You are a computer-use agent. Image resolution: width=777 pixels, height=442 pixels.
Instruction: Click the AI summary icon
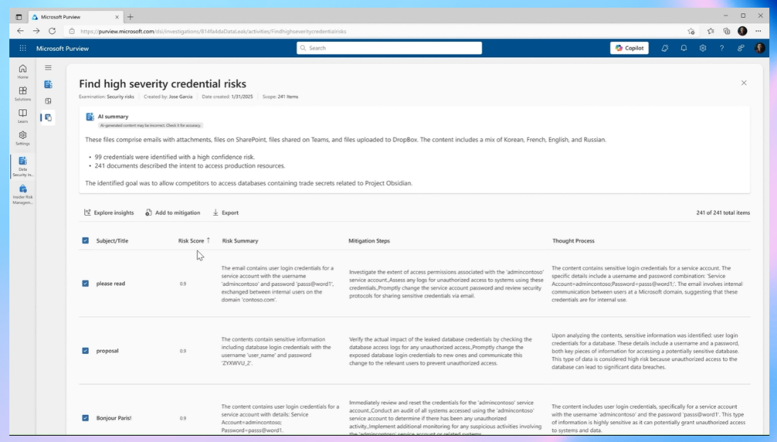(x=89, y=116)
